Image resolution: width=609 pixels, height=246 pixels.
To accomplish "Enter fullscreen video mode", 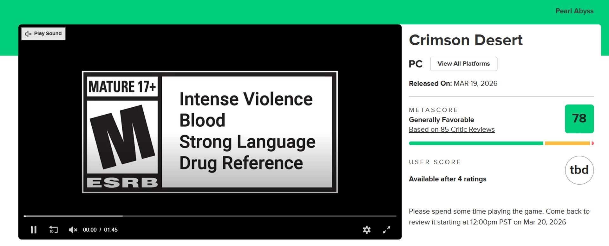I will [x=386, y=230].
